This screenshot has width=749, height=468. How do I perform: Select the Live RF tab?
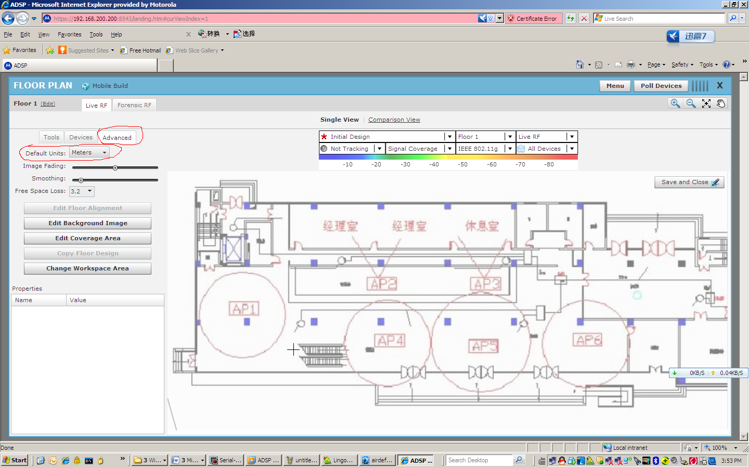(96, 105)
